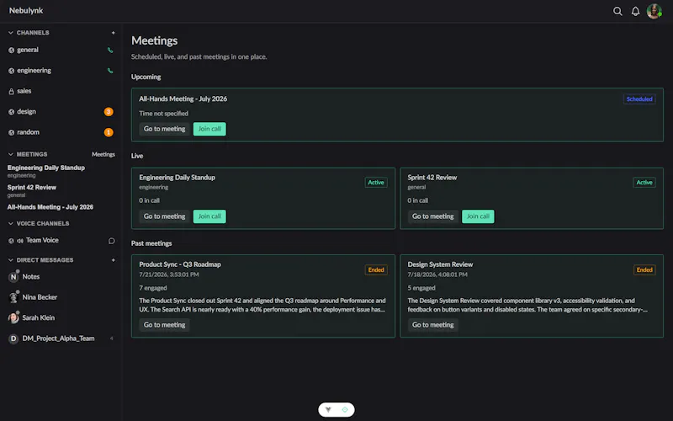The width and height of the screenshot is (673, 421).
Task: Click Nina Becker's avatar
Action: coord(13,297)
